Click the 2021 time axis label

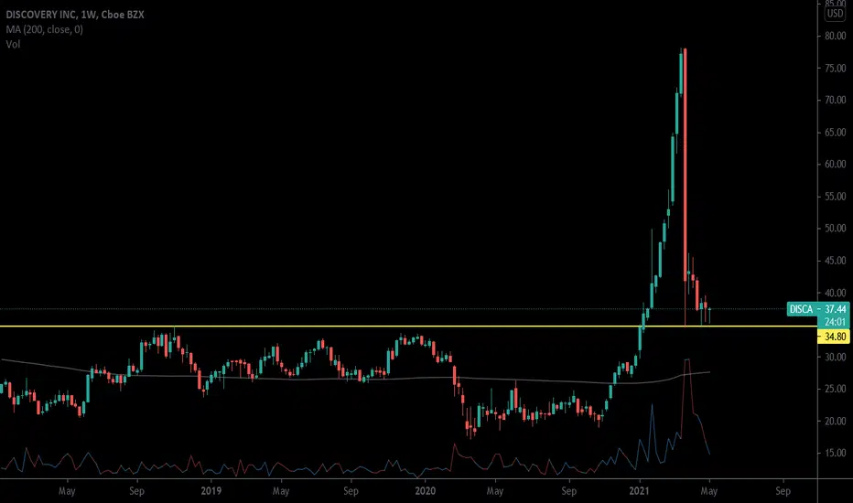point(639,491)
